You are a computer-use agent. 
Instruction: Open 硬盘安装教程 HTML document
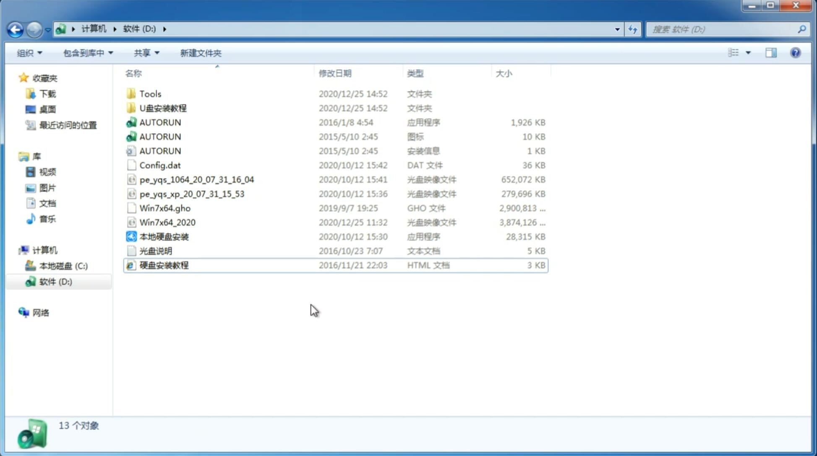(x=164, y=265)
